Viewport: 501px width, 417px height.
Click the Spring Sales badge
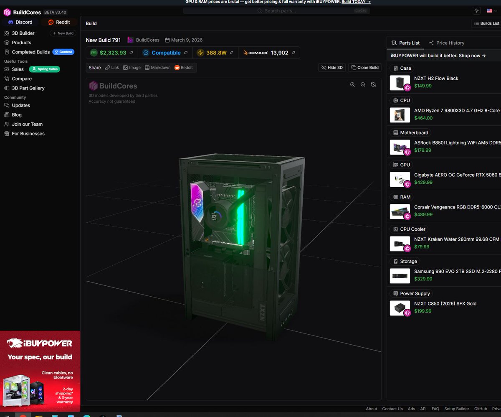tap(44, 69)
